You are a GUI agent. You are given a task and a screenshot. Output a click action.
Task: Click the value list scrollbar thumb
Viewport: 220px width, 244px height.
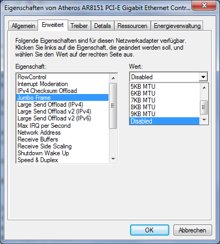204,107
